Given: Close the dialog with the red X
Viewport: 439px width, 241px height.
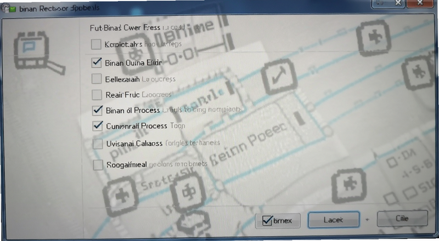Looking at the screenshot, I should tap(420, 3).
